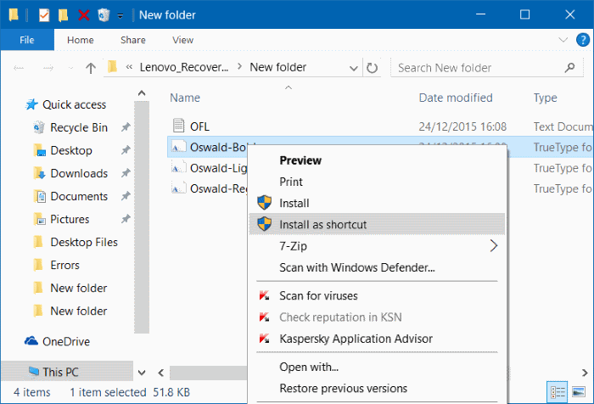Click the pin icon next to Recycle Bin
The height and width of the screenshot is (404, 594).
tap(126, 127)
